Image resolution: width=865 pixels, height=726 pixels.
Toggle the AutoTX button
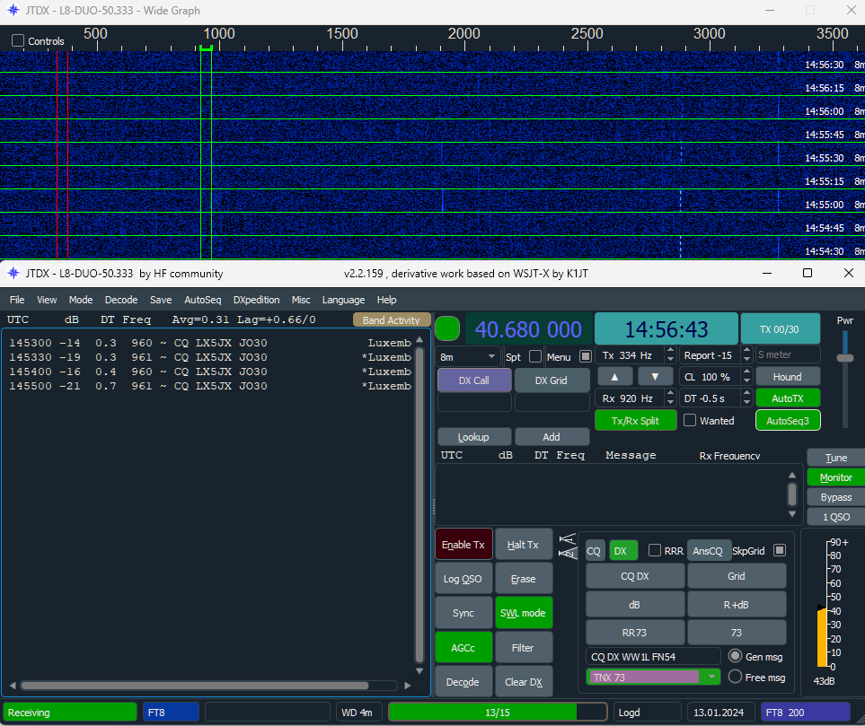click(x=788, y=398)
